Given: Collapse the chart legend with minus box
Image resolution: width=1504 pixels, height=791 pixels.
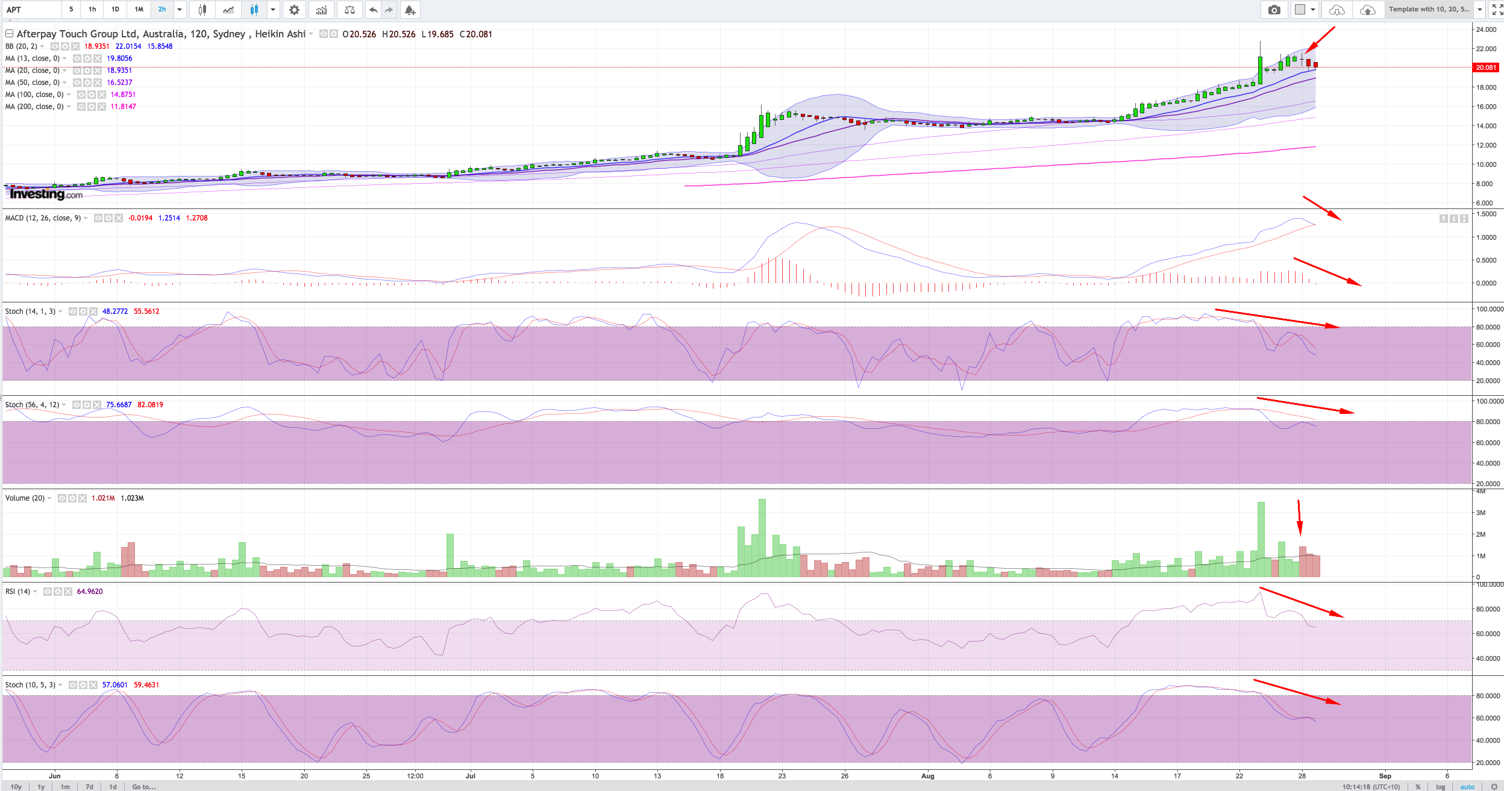Looking at the screenshot, I should tap(9, 34).
